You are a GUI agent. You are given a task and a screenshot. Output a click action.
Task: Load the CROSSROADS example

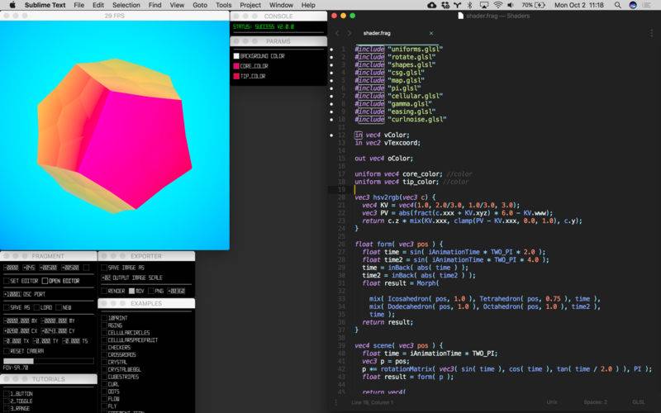click(119, 355)
